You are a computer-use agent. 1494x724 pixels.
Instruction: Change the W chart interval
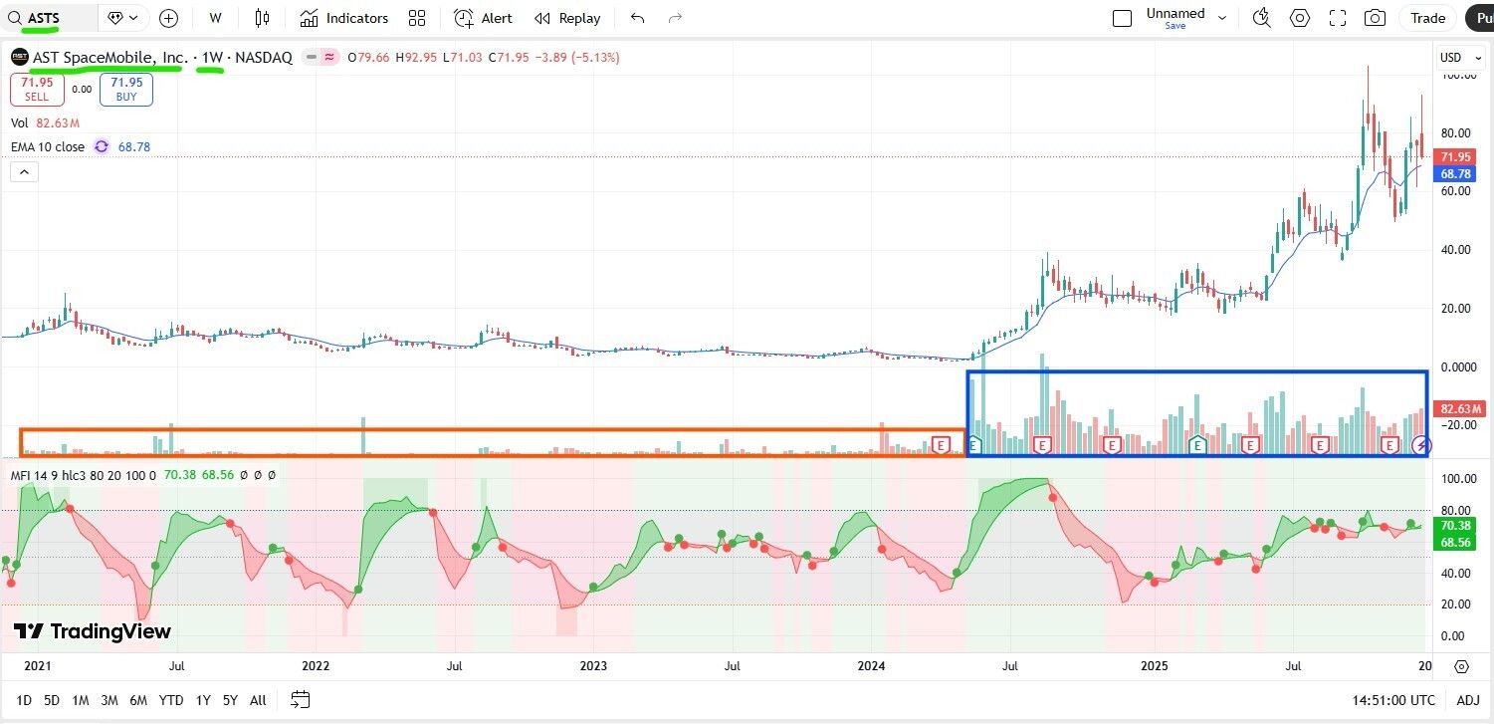[216, 18]
